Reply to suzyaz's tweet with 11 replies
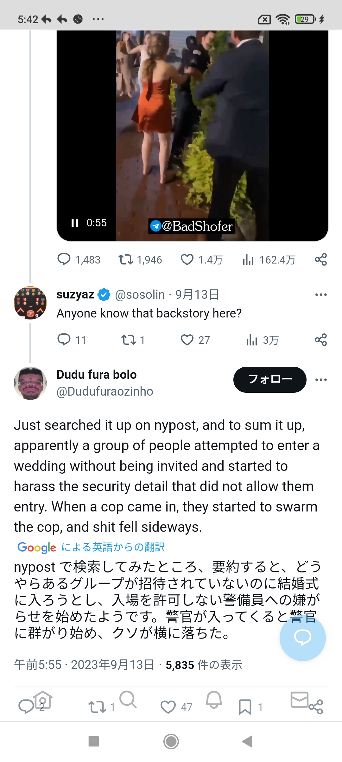Viewport: 342px width, 762px height. point(64,340)
